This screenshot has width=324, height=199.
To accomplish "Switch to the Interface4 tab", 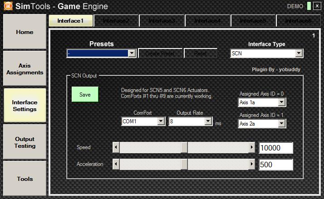I will [207, 21].
